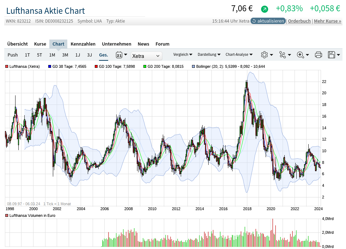
Task: Select the 1T timeframe
Action: pos(27,55)
